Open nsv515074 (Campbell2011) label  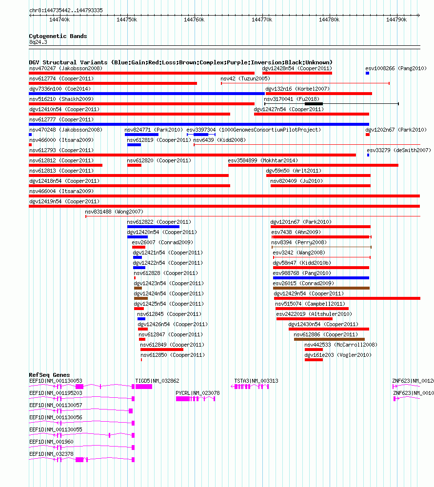[310, 304]
